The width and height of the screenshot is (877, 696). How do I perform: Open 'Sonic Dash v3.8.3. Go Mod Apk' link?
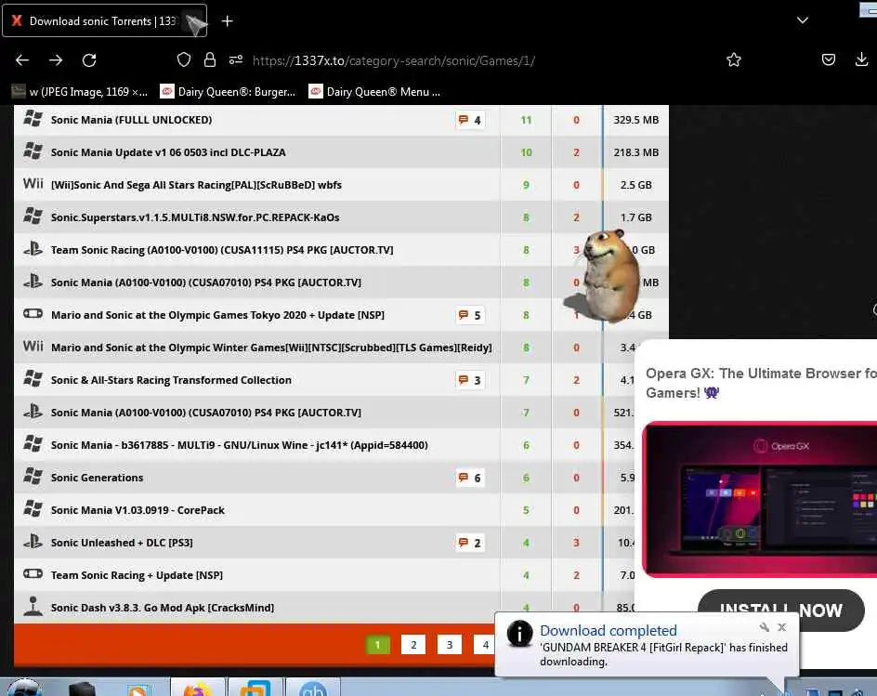(x=163, y=608)
